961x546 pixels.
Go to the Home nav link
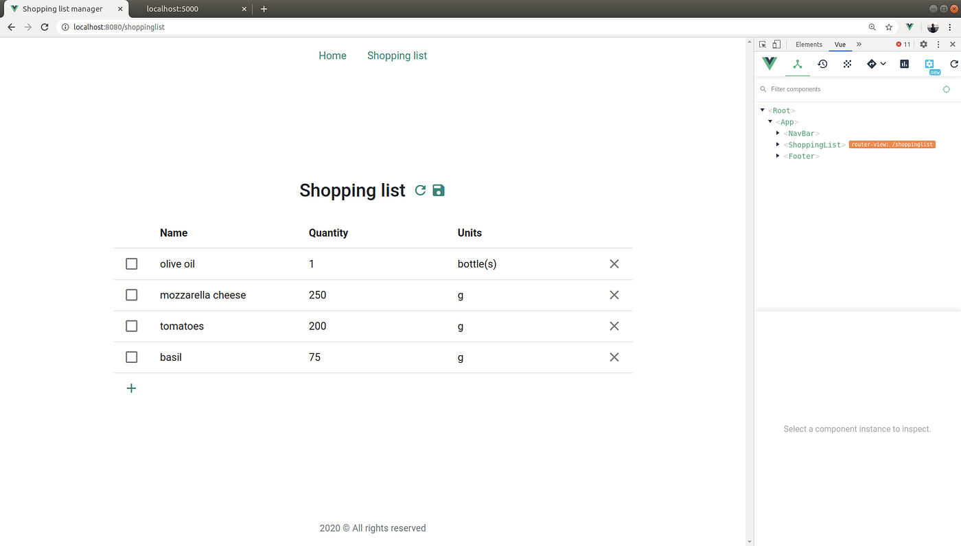click(332, 56)
